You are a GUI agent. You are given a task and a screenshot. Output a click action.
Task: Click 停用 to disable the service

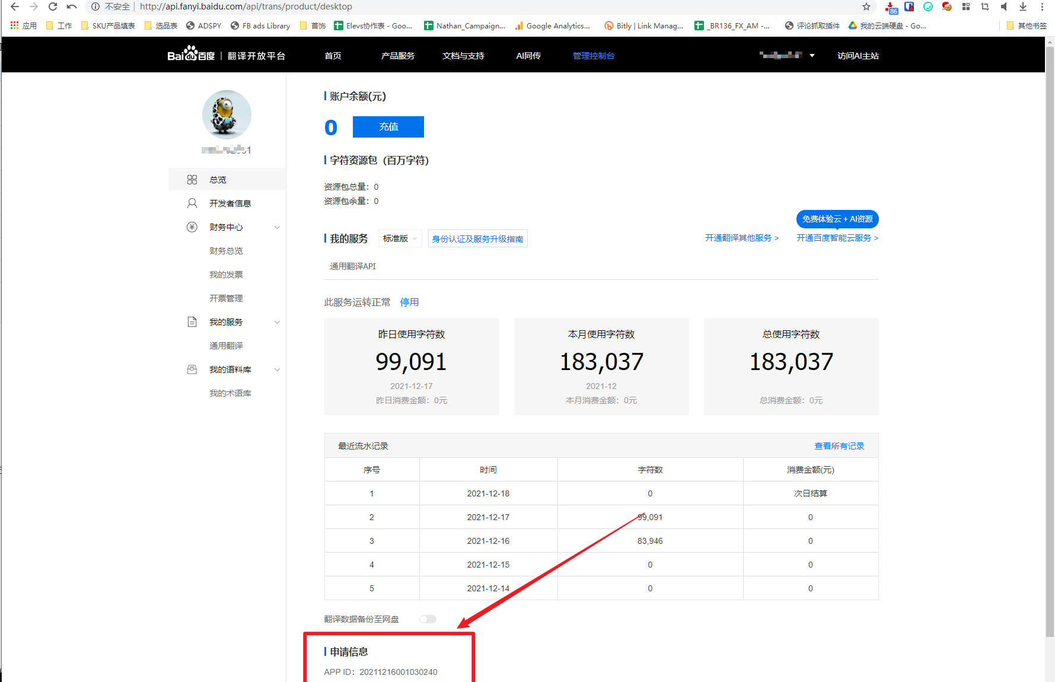[x=409, y=302]
